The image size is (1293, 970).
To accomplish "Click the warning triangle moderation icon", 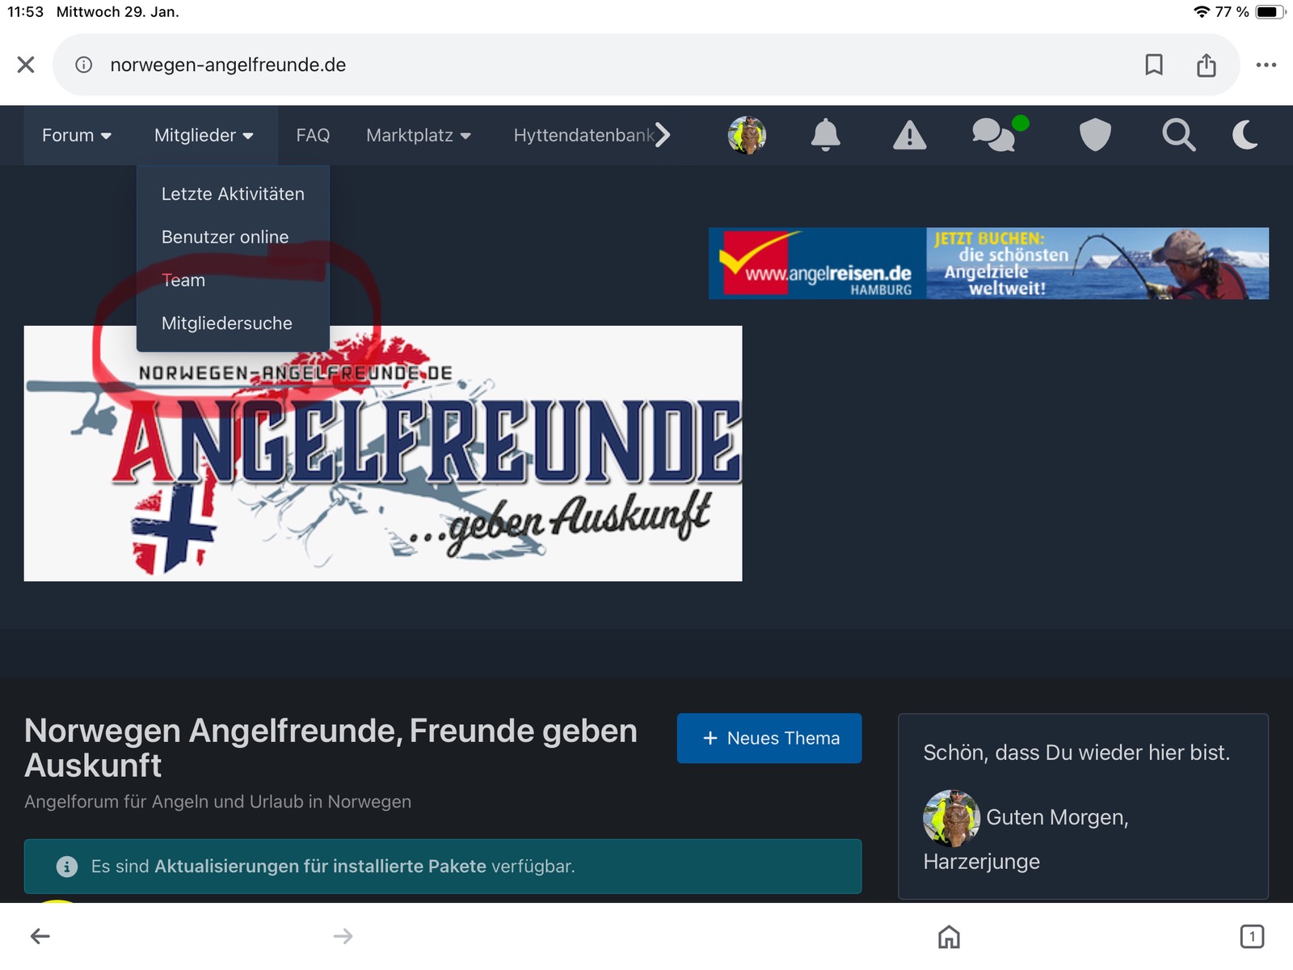I will click(x=909, y=135).
